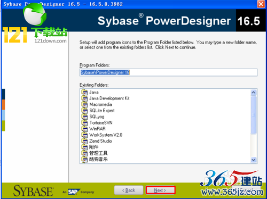
Task: Click the Next button
Action: pyautogui.click(x=160, y=190)
